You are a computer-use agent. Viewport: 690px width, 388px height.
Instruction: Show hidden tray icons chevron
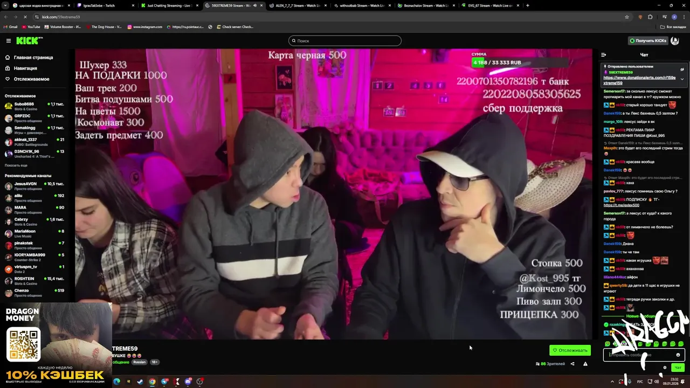(x=613, y=382)
